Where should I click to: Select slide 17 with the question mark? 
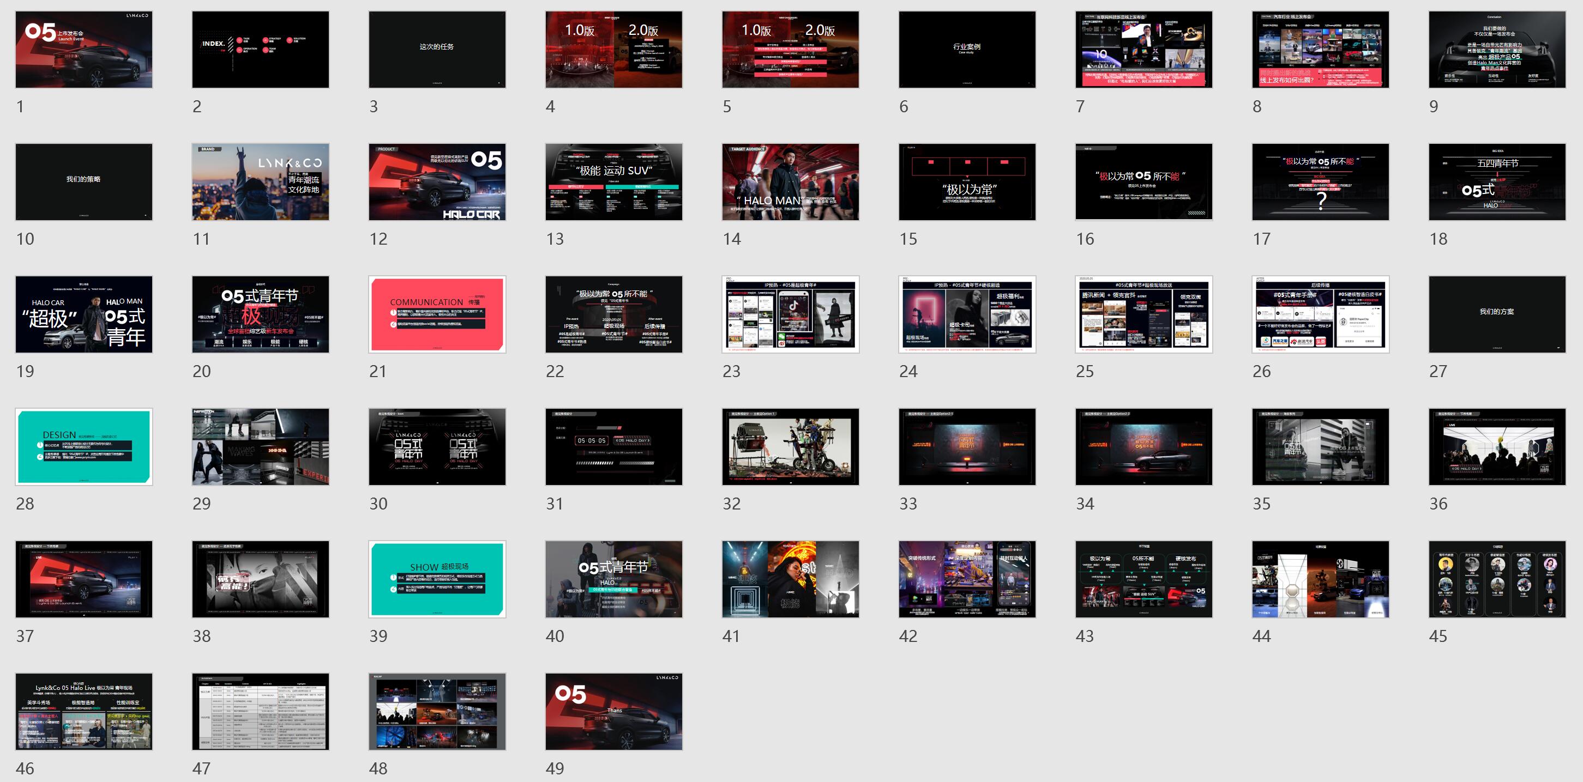[x=1321, y=182]
